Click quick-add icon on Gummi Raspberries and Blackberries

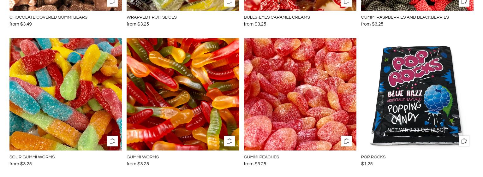[x=464, y=3]
